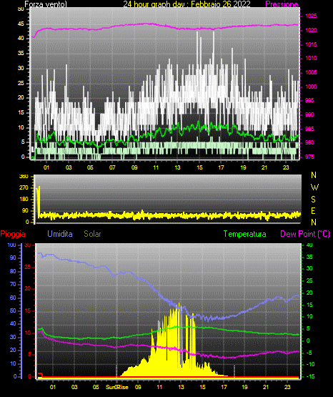333x397 pixels.
Task: Click the red 'Pioggia' legend label
Action: click(13, 234)
